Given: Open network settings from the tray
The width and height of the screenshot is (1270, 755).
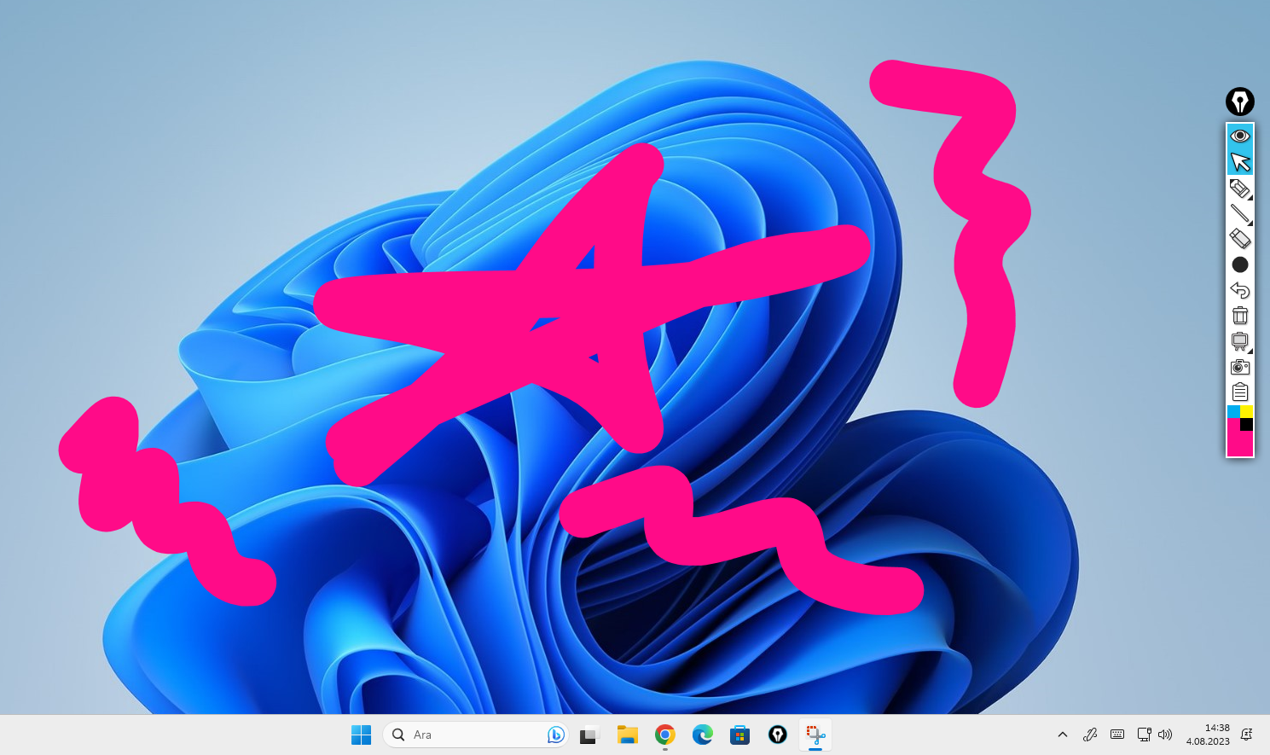Looking at the screenshot, I should pyautogui.click(x=1145, y=735).
